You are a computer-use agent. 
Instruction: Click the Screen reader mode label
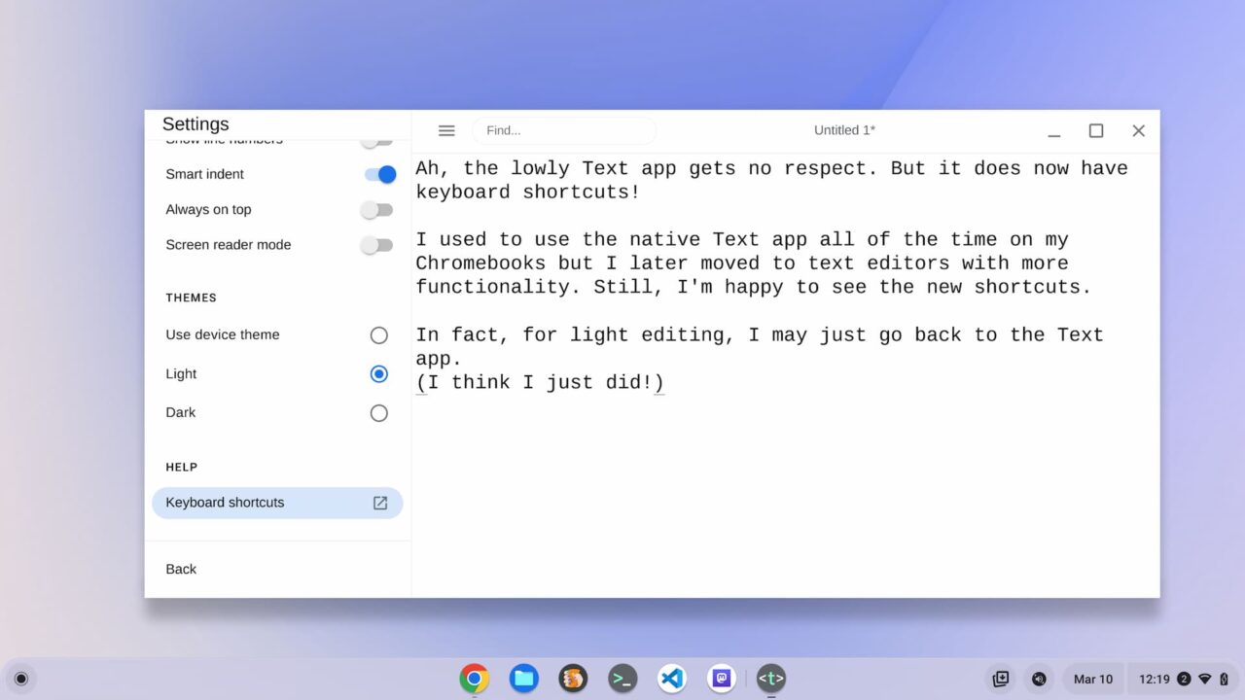[229, 245]
